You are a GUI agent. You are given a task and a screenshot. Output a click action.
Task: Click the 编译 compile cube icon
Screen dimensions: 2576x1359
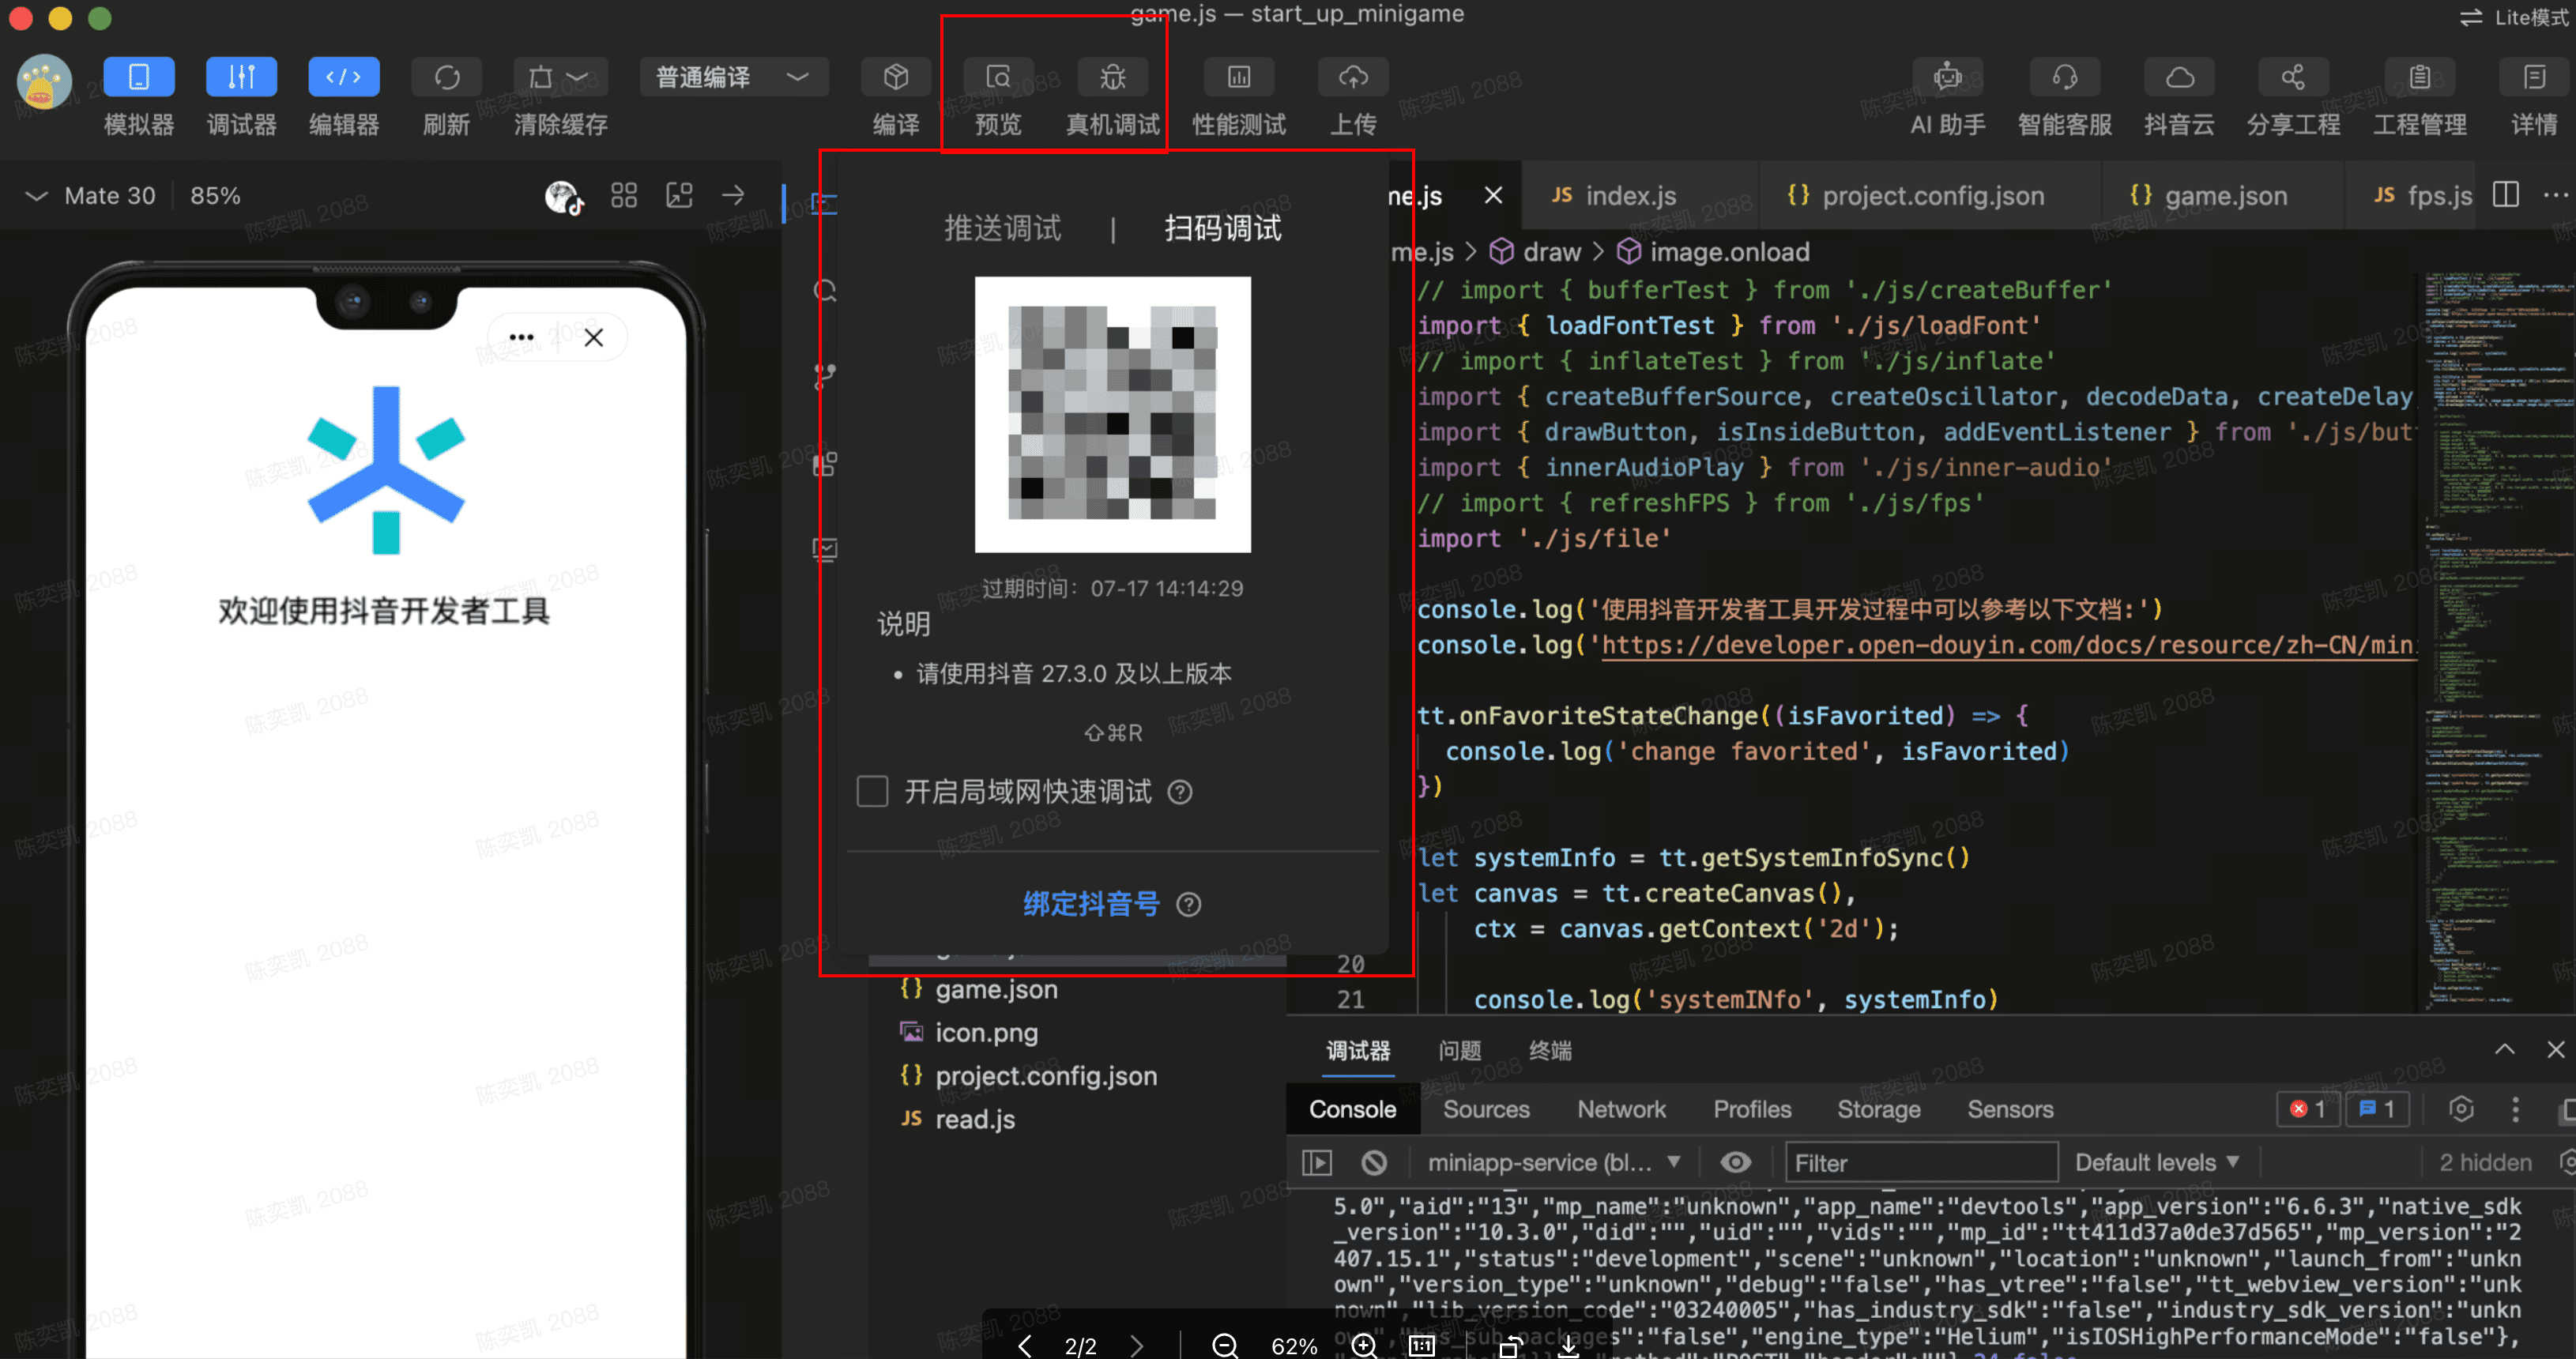896,78
